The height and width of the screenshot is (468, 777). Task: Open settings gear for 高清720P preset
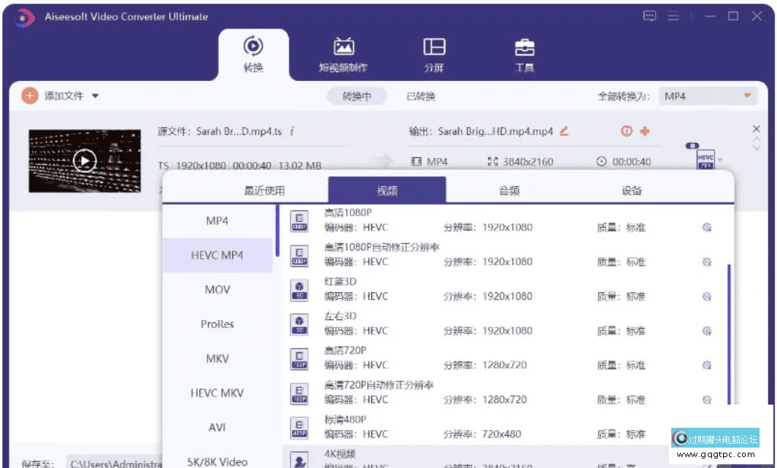(706, 365)
